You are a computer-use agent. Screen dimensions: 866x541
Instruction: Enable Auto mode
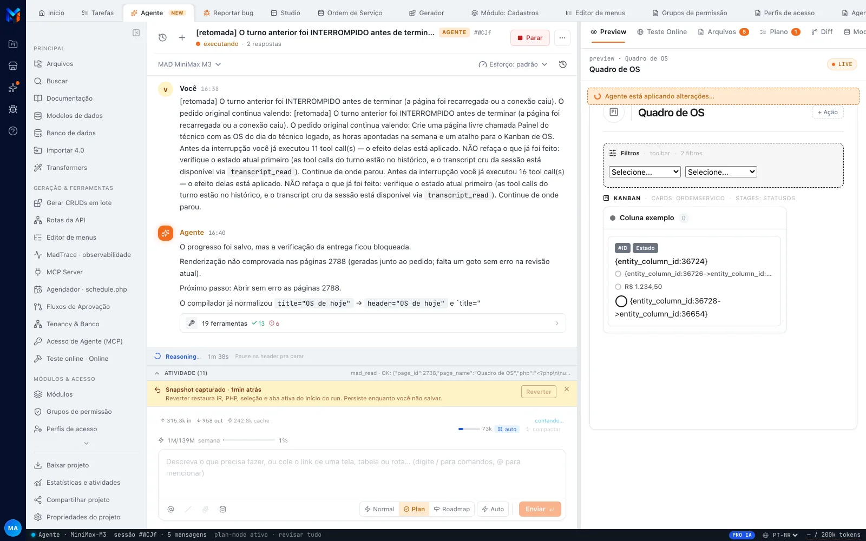coord(493,509)
